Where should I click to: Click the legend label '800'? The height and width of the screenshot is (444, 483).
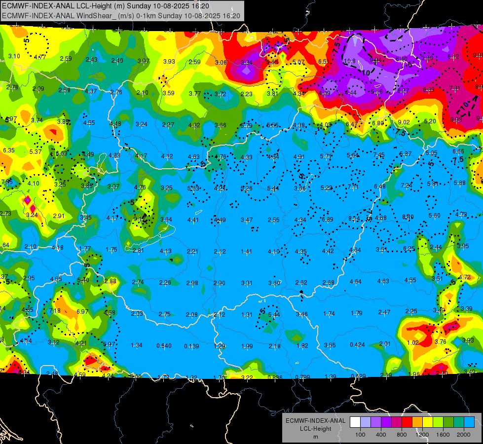point(402,435)
